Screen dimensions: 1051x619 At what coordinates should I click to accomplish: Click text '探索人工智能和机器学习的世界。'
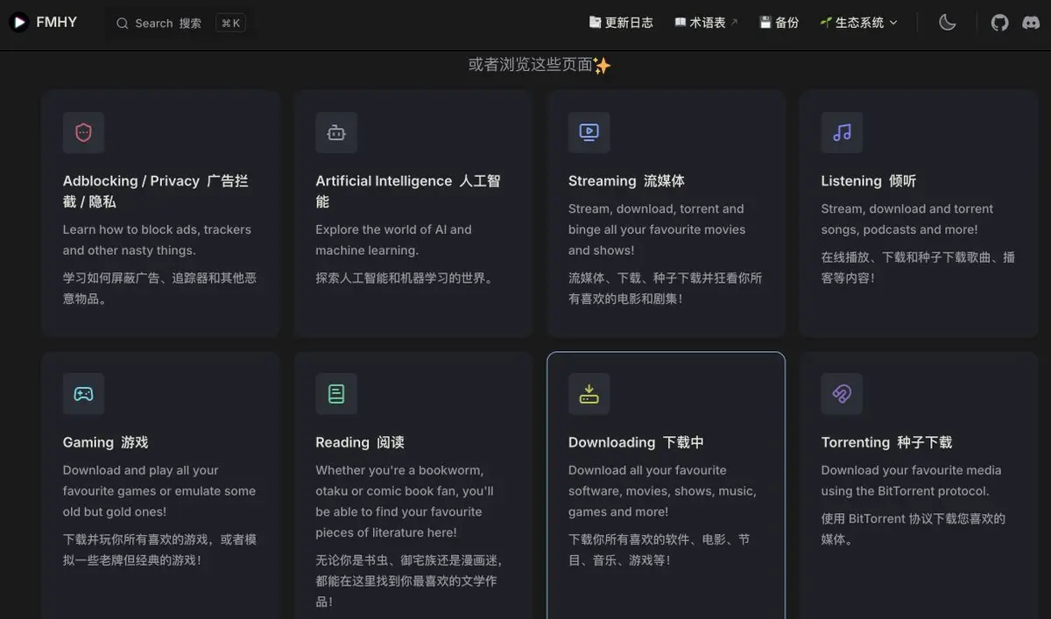point(407,278)
